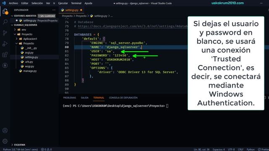Collapse the DJANGO_SQLSERVER root folder

pos(26,25)
